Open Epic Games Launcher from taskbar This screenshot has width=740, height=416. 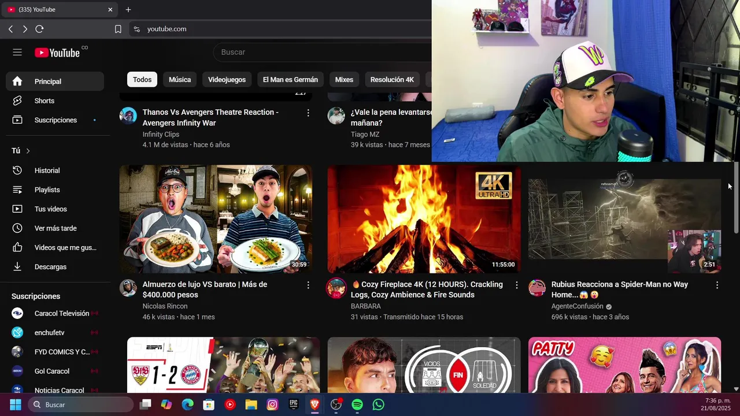click(294, 405)
